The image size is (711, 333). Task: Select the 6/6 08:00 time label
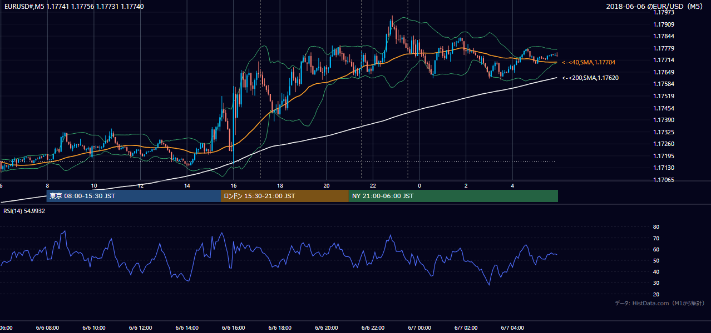47,328
